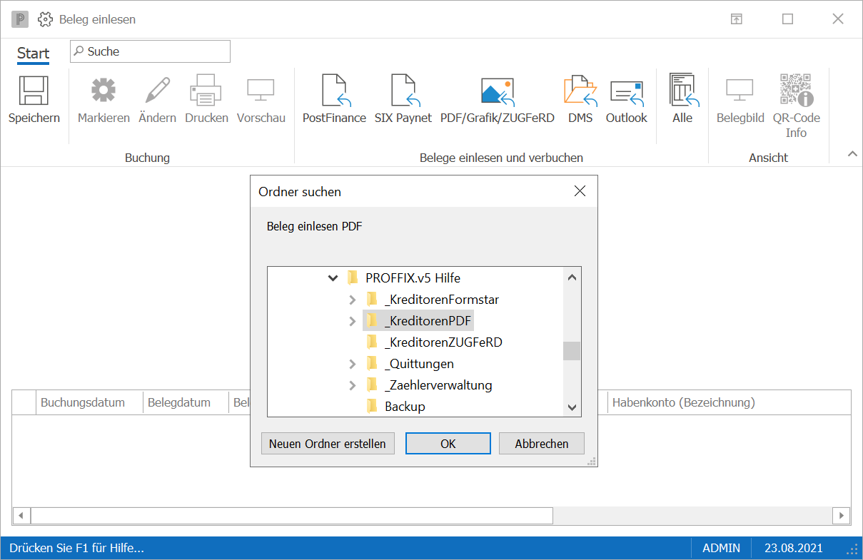
Task: Click the Alle import icon
Action: coord(683,91)
